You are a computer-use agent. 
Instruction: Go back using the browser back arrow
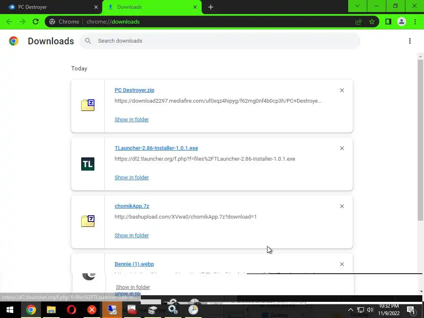[x=9, y=22]
